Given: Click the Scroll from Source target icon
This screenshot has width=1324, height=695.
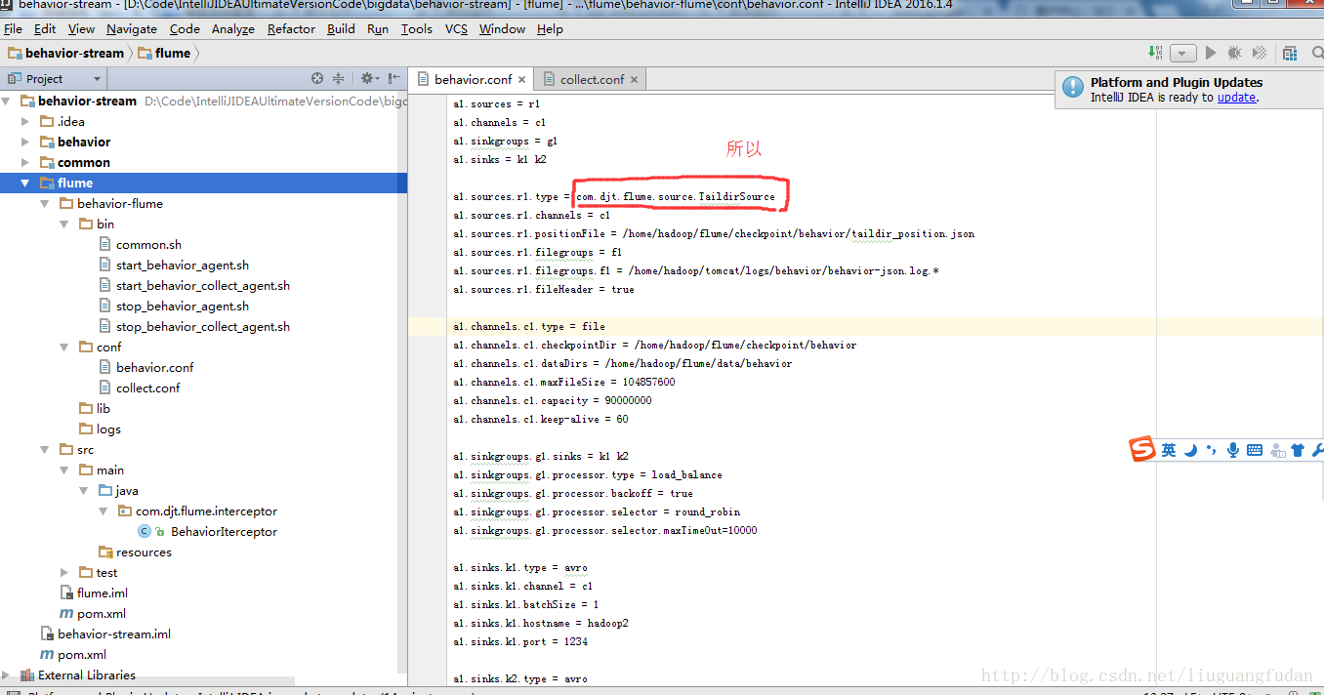Looking at the screenshot, I should pyautogui.click(x=317, y=78).
